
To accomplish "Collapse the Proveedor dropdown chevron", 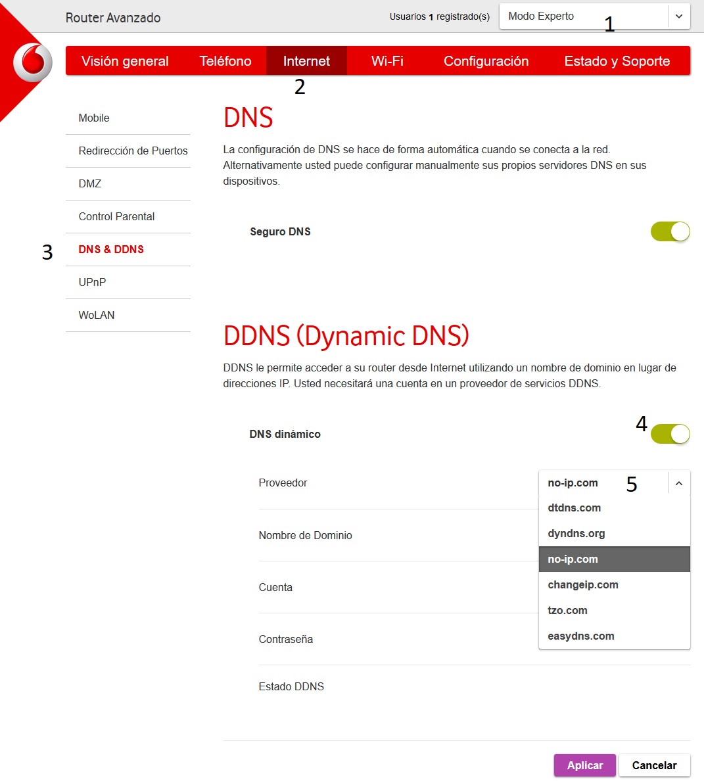I will (x=678, y=483).
